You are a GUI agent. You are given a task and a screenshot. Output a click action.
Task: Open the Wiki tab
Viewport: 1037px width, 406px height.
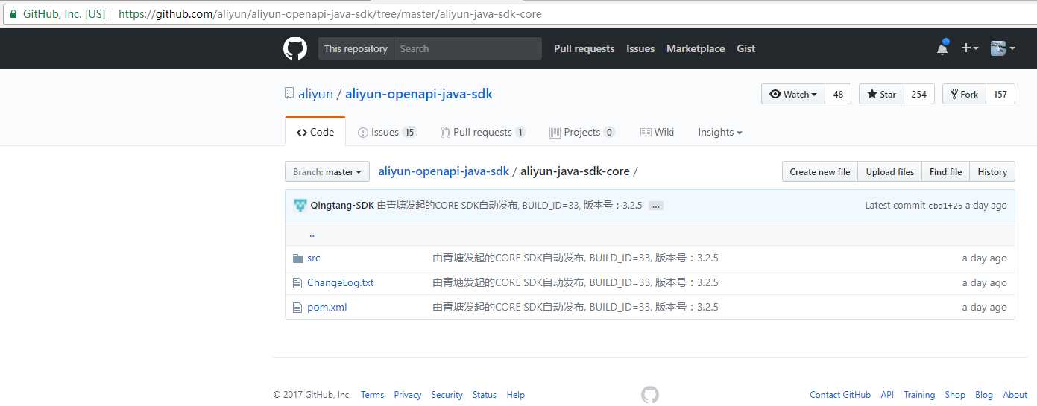pyautogui.click(x=657, y=132)
